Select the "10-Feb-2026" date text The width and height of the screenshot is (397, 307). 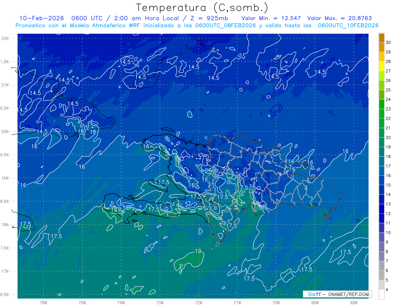42,18
